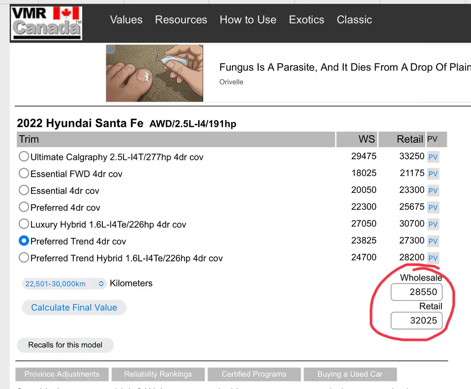Click Recalls for this model button

click(x=65, y=345)
